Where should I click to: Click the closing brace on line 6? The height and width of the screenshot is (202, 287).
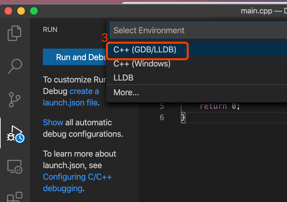click(183, 118)
